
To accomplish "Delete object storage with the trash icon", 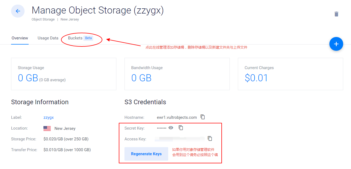I will point(336,14).
